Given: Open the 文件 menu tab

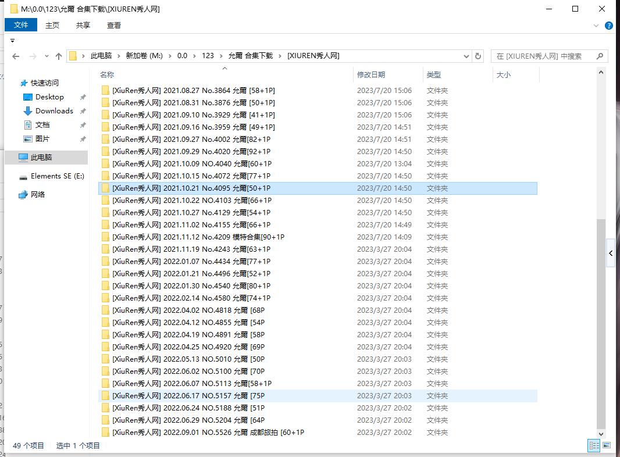Looking at the screenshot, I should (x=21, y=25).
